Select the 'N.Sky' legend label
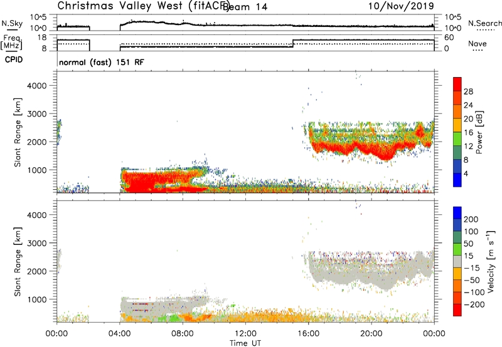 click(12, 23)
